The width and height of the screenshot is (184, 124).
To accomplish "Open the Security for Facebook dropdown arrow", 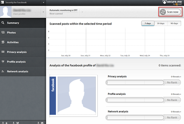I will (x=44, y=2).
